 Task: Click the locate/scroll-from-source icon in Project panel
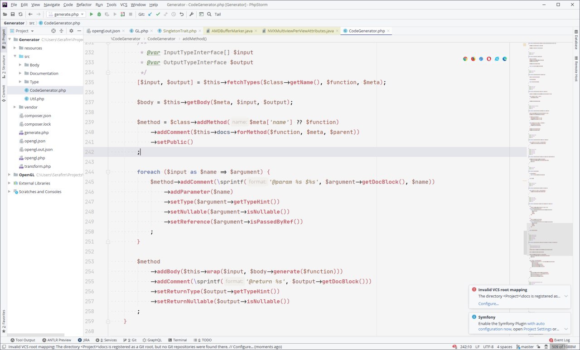click(x=53, y=31)
